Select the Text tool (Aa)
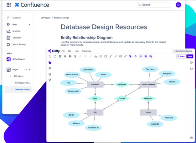 [x=96, y=56]
